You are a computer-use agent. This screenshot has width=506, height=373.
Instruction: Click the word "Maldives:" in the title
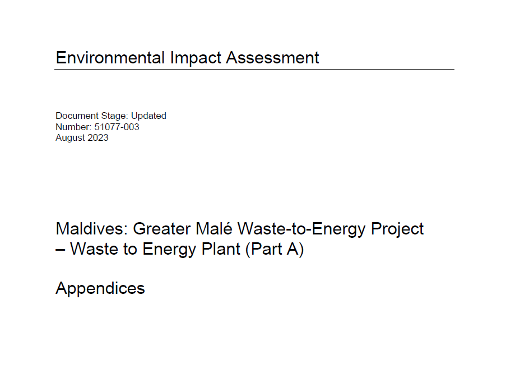[92, 229]
